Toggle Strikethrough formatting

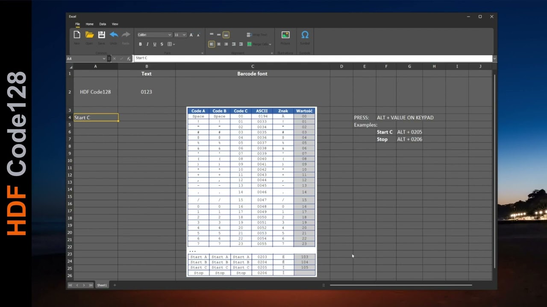tap(162, 44)
